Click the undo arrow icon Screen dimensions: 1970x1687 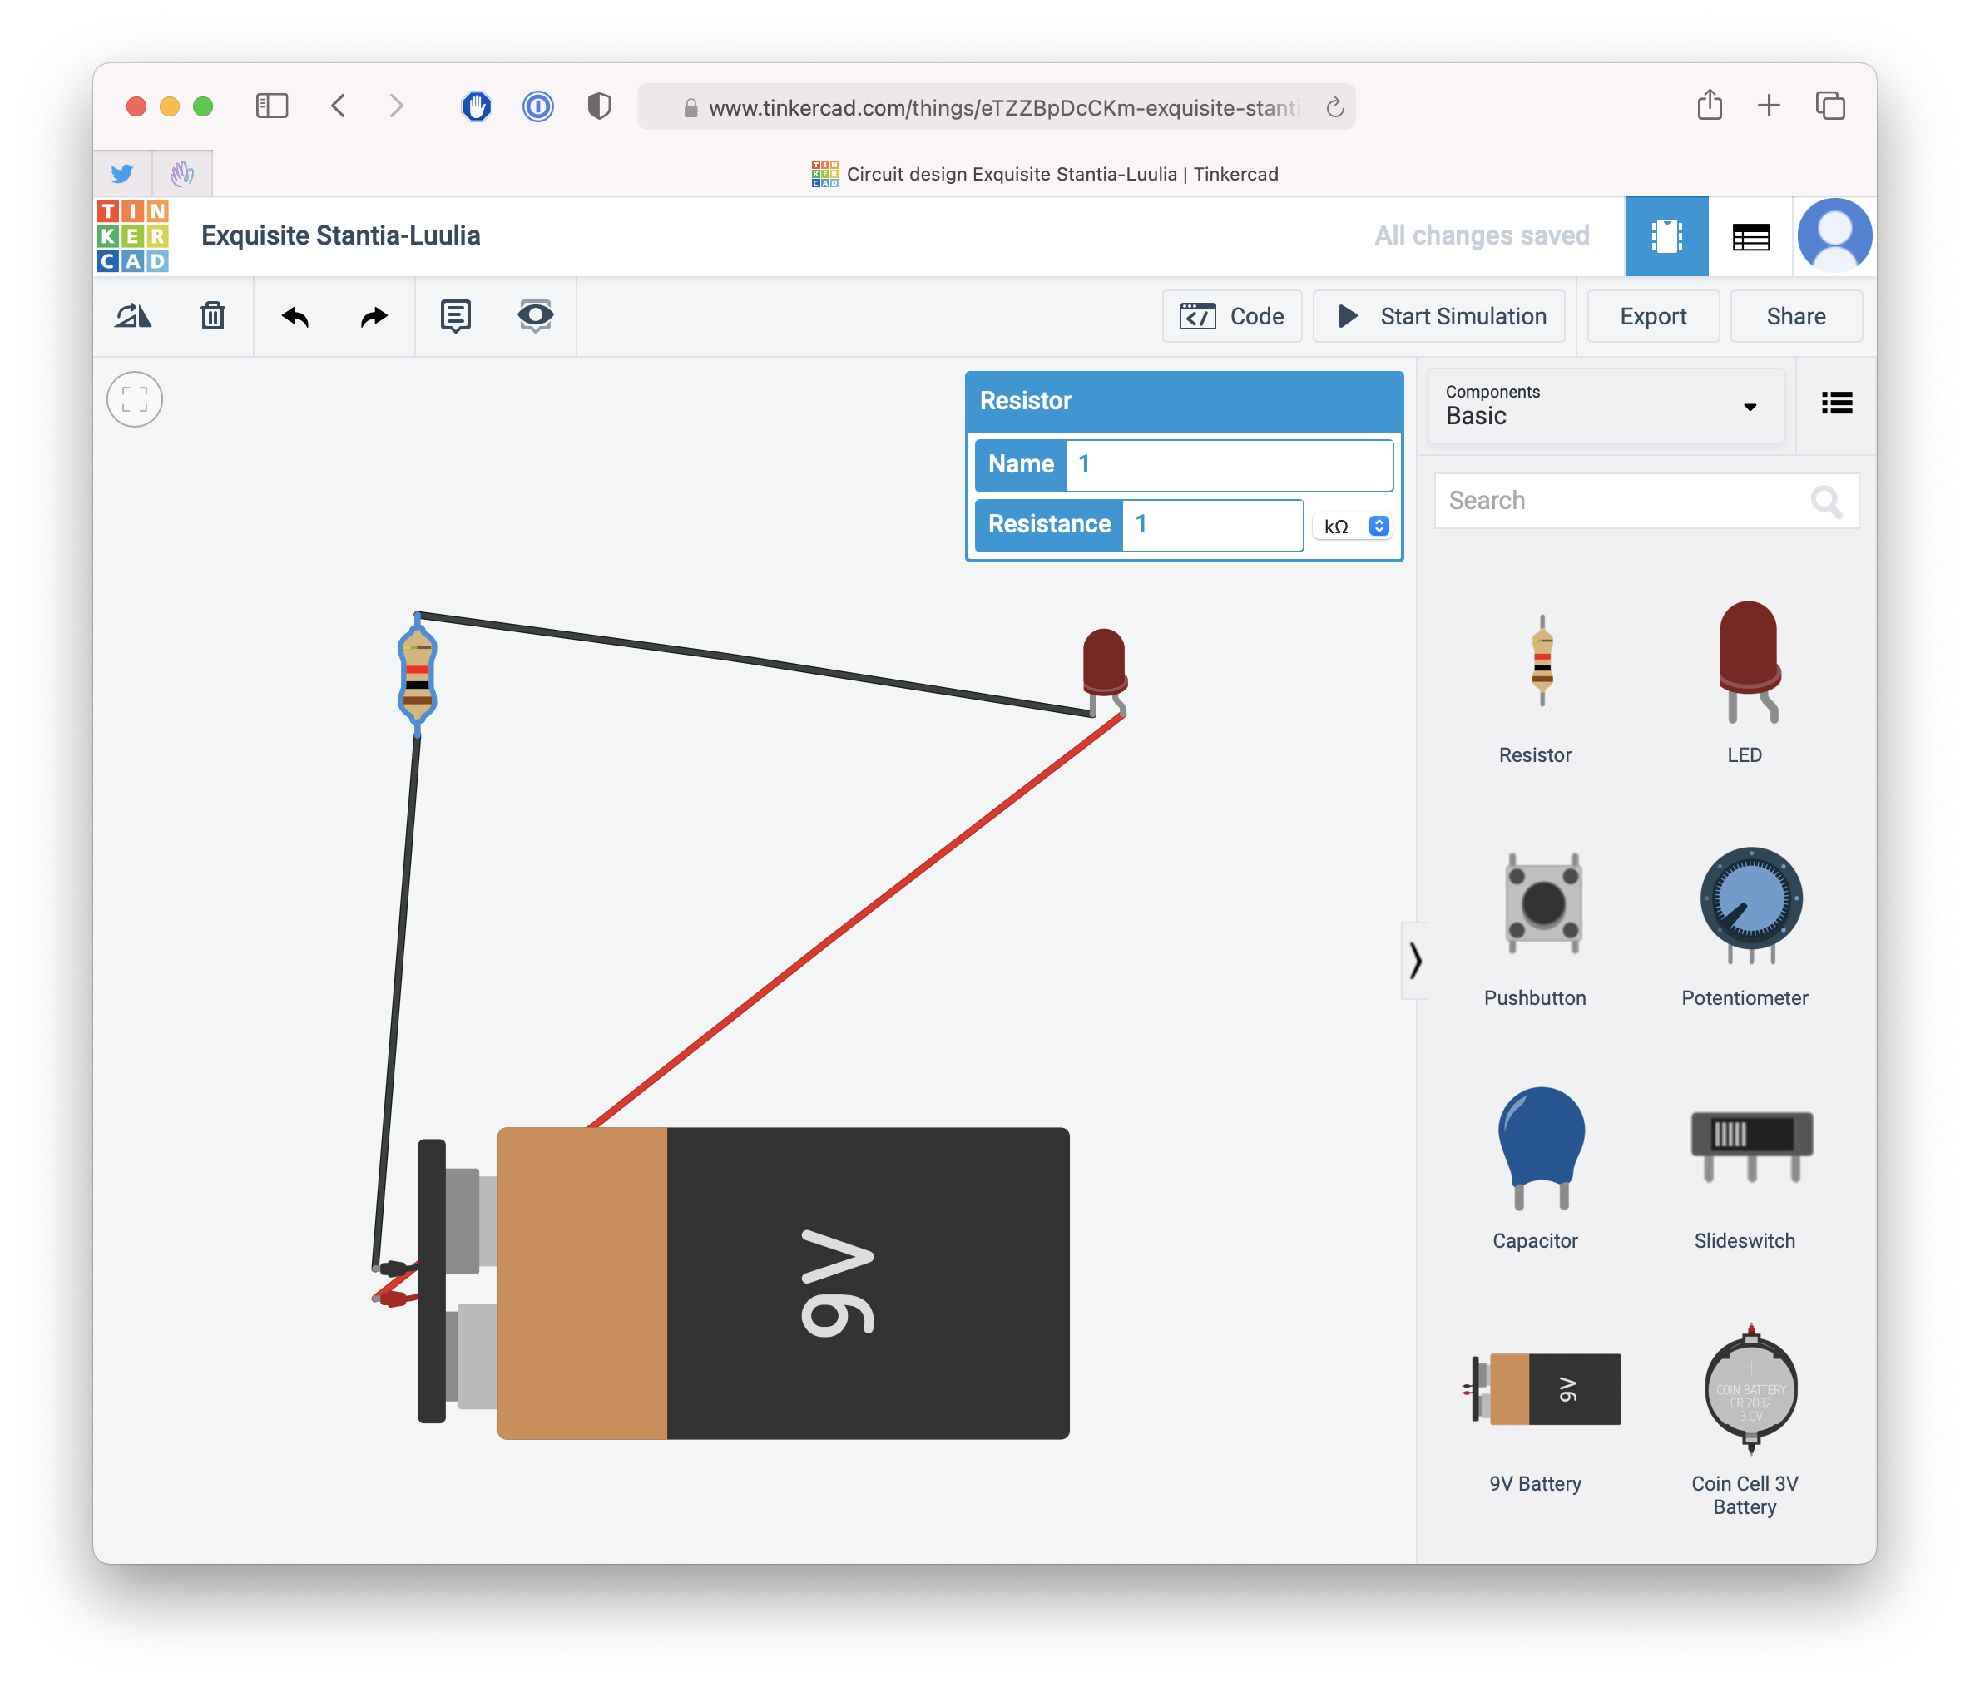point(295,316)
